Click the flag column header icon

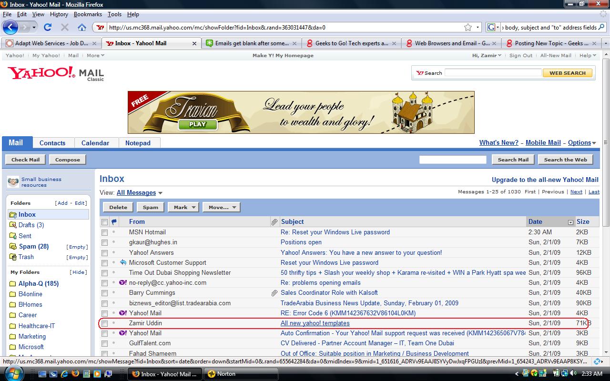[x=114, y=222]
